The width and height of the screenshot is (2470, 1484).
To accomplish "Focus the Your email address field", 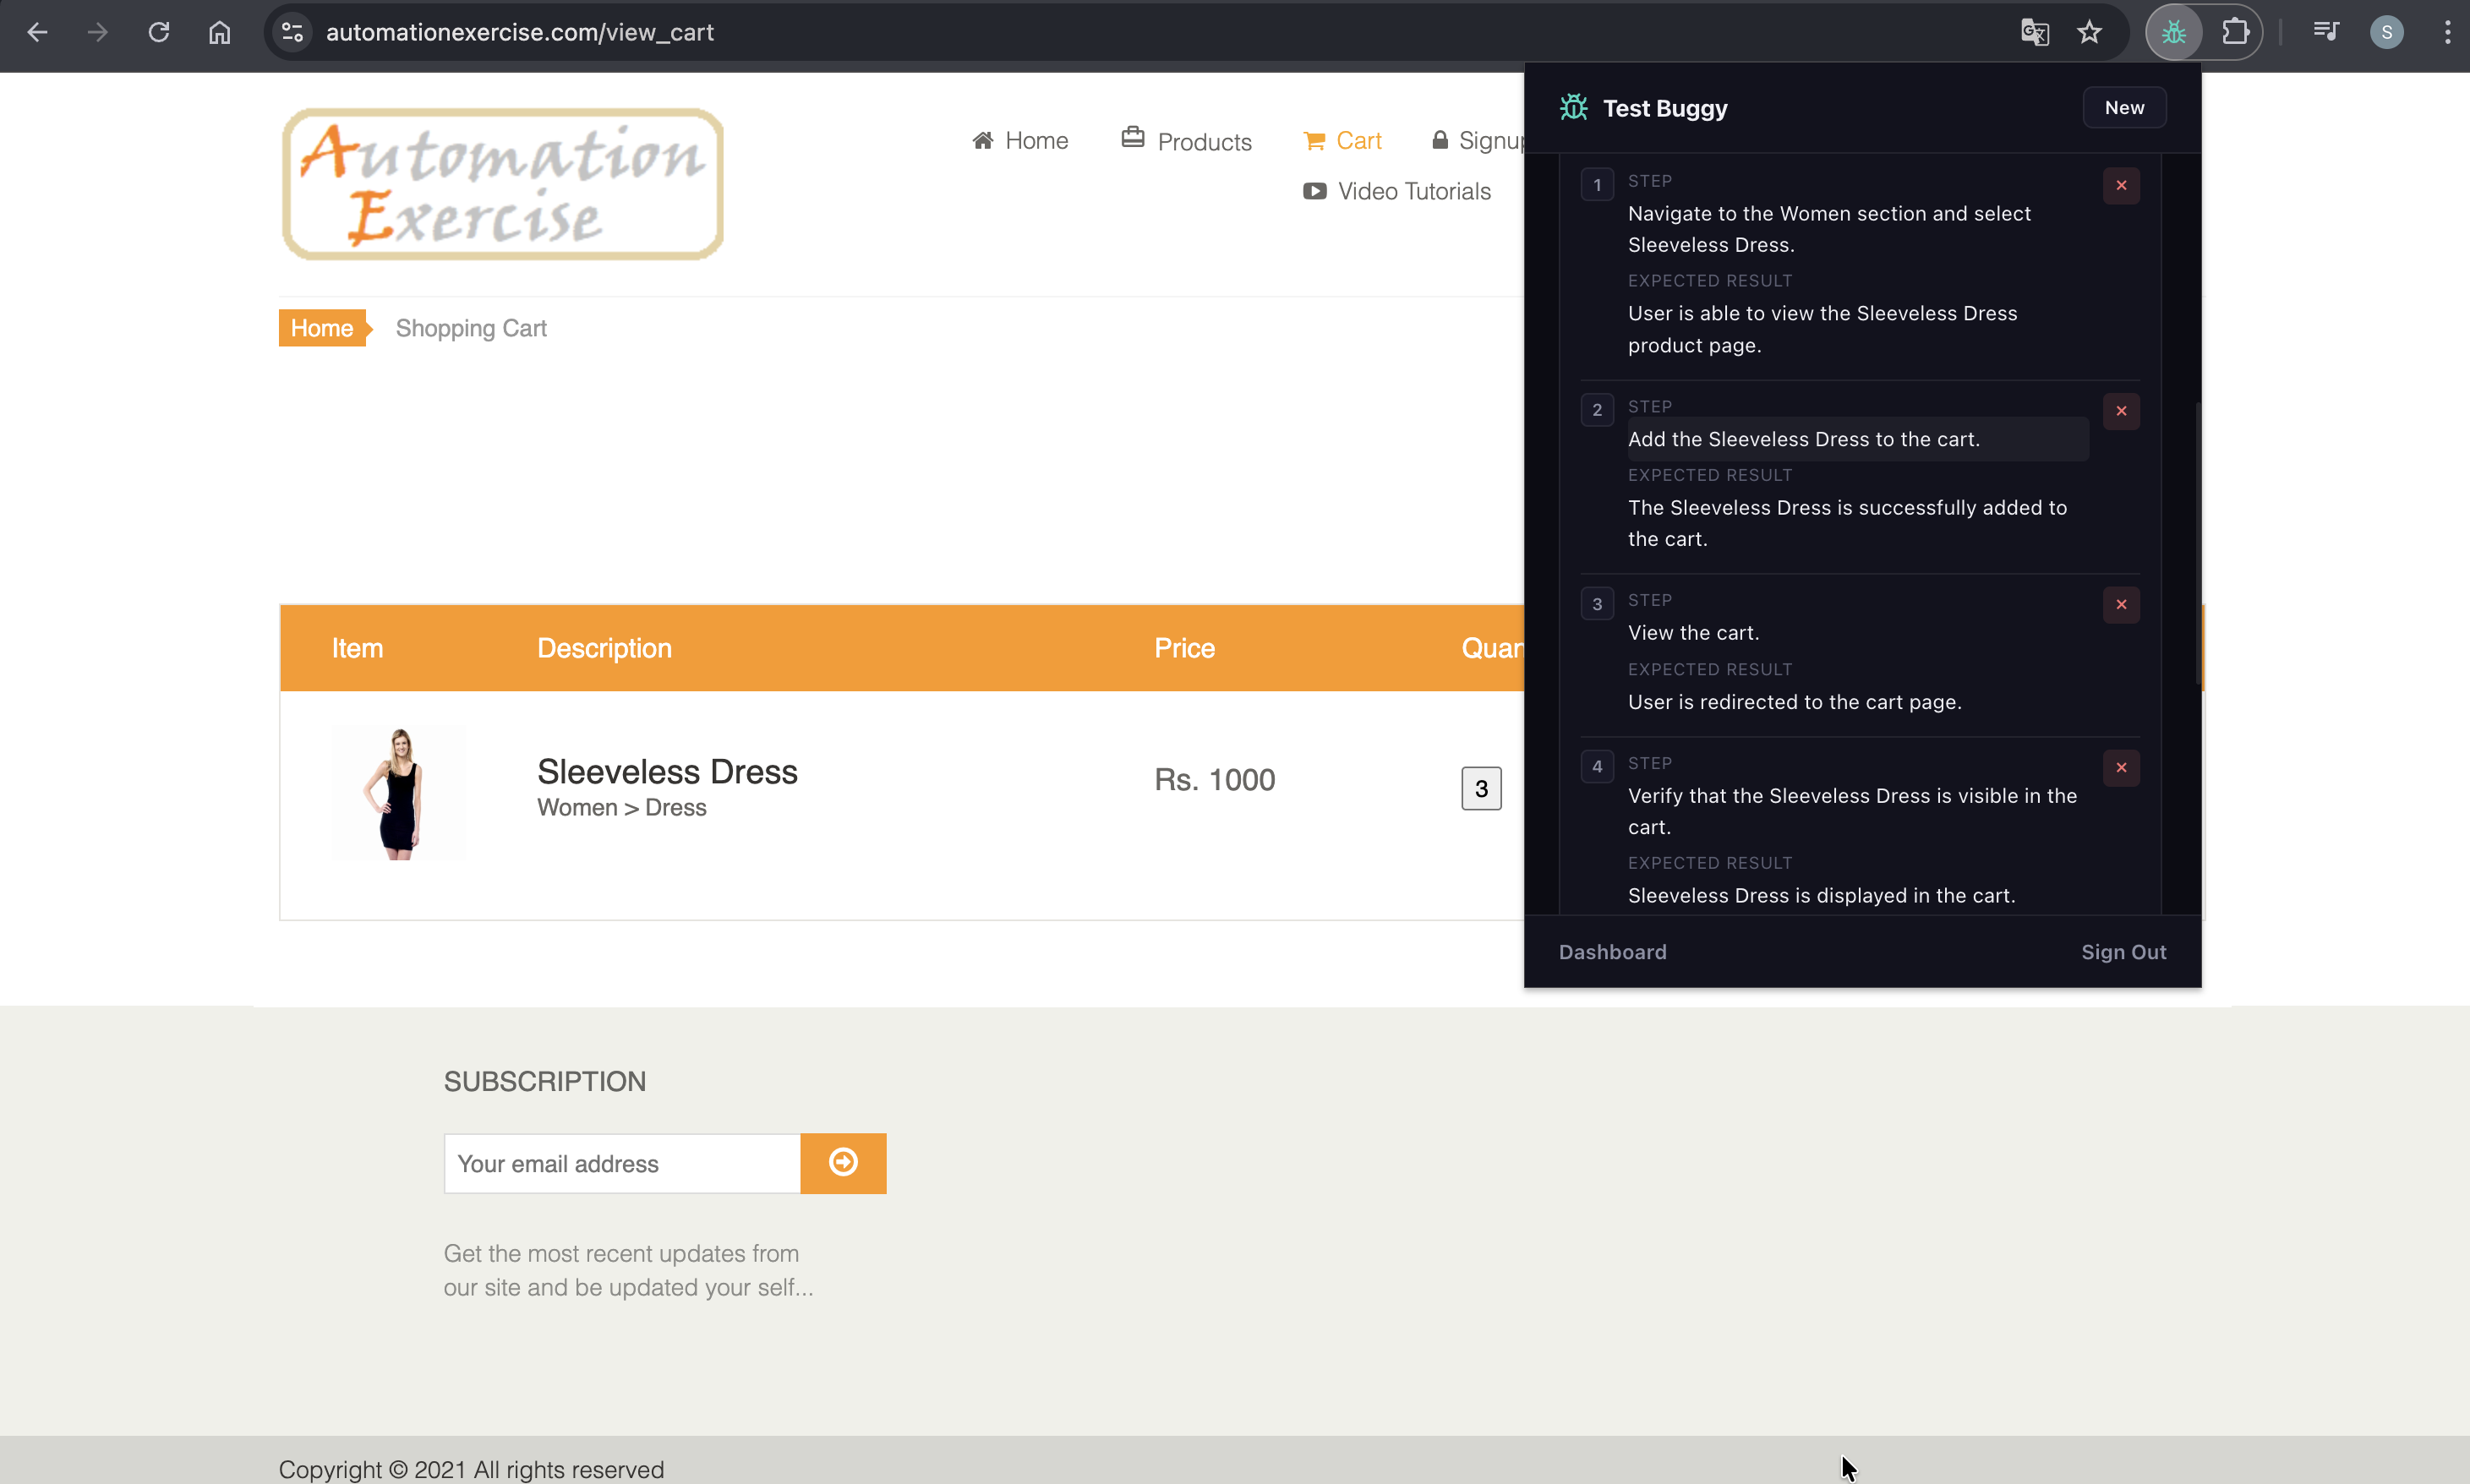I will [x=621, y=1163].
